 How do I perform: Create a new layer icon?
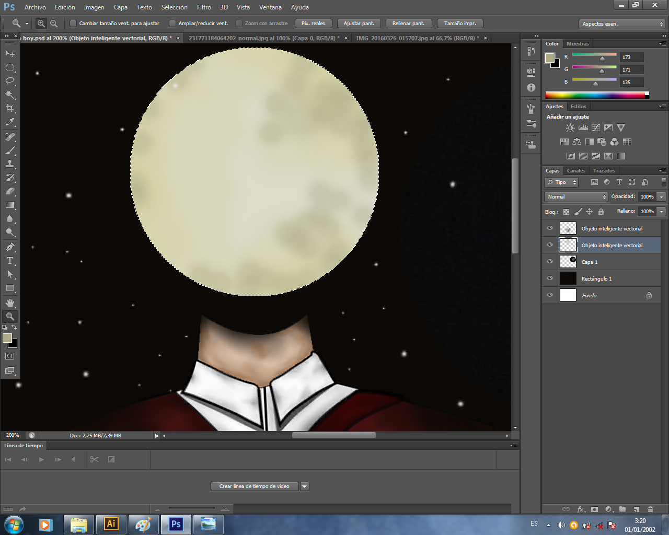coord(636,509)
